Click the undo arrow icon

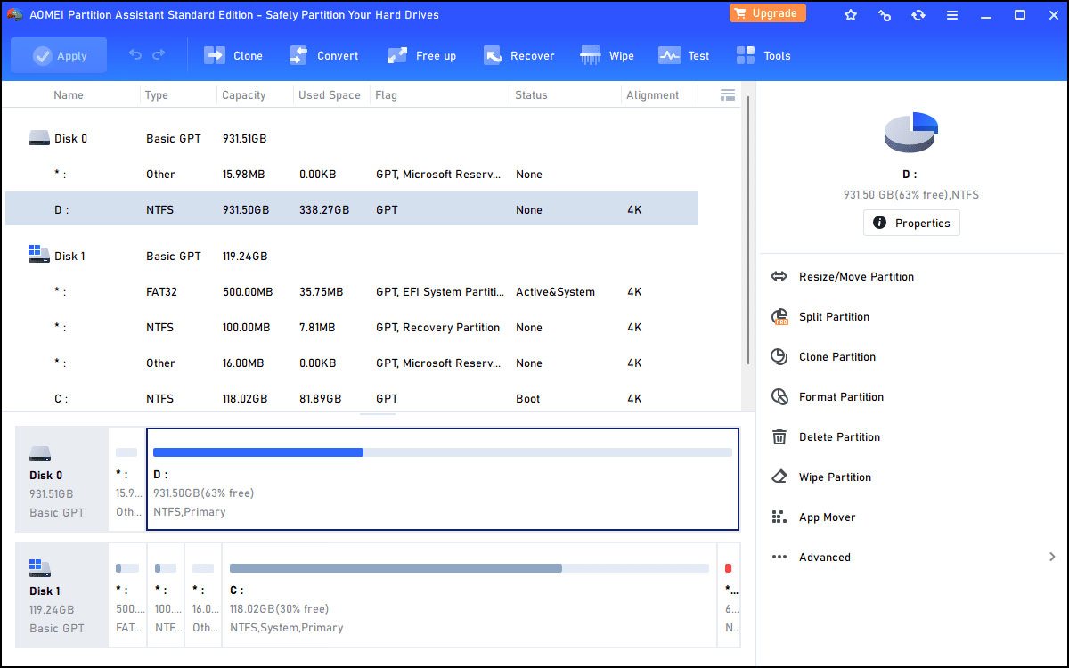click(x=135, y=55)
